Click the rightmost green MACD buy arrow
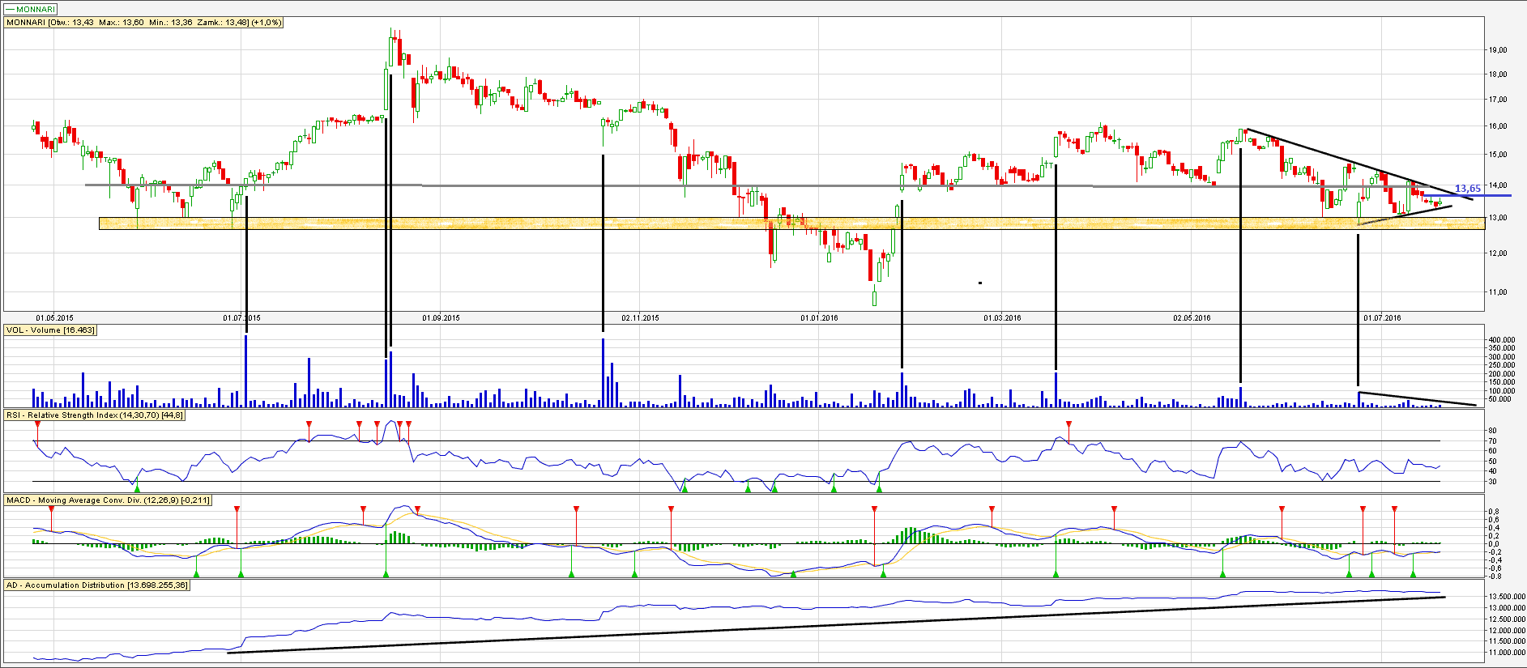The height and width of the screenshot is (668, 1527). coord(1413,573)
